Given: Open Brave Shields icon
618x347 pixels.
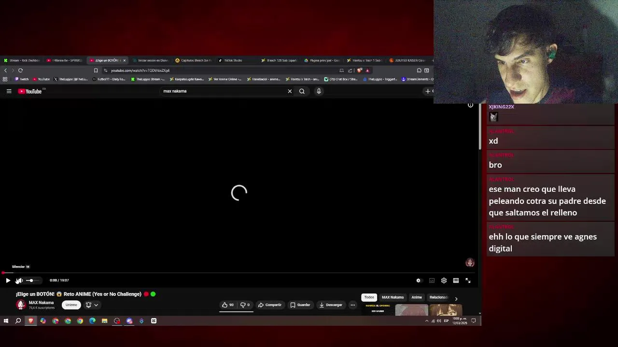Looking at the screenshot, I should tap(359, 70).
